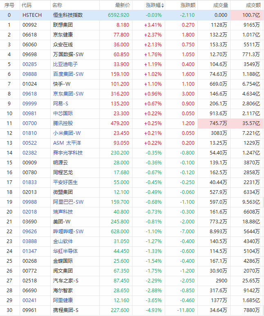This screenshot has width=264, height=316.
Task: Select 同程艺龙 row name
Action: click(x=63, y=173)
